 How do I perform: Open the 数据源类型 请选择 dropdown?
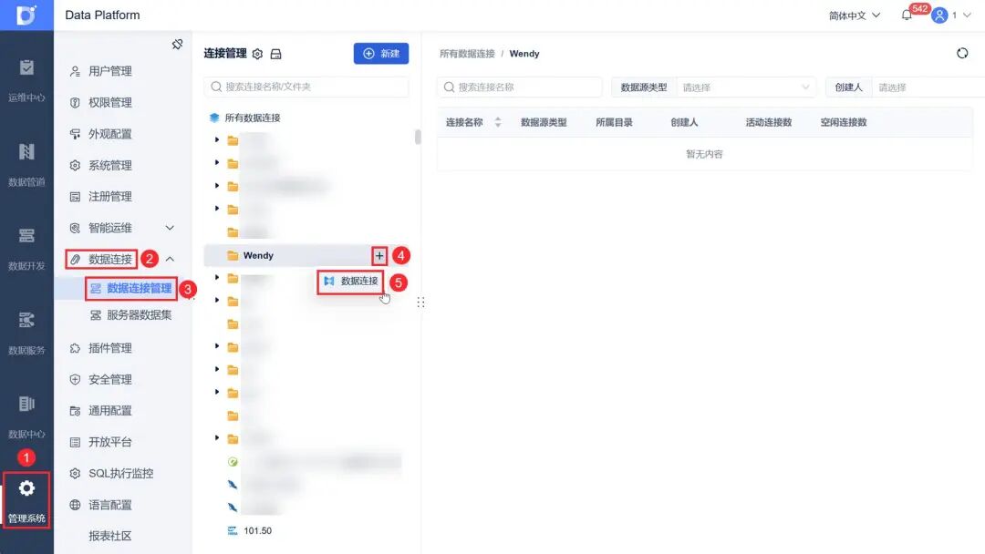746,87
